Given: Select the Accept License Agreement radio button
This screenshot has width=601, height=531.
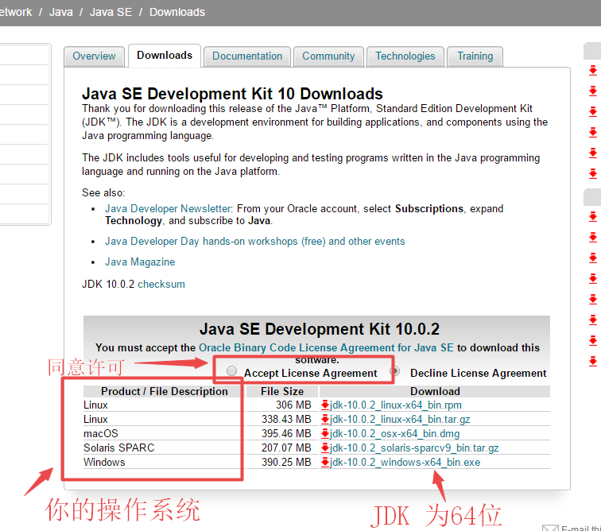Looking at the screenshot, I should pyautogui.click(x=231, y=371).
